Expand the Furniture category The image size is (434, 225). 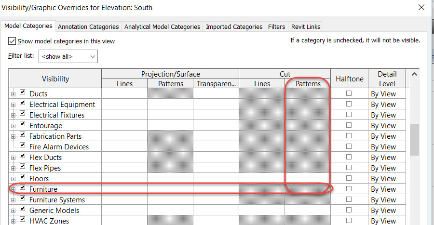(x=13, y=190)
